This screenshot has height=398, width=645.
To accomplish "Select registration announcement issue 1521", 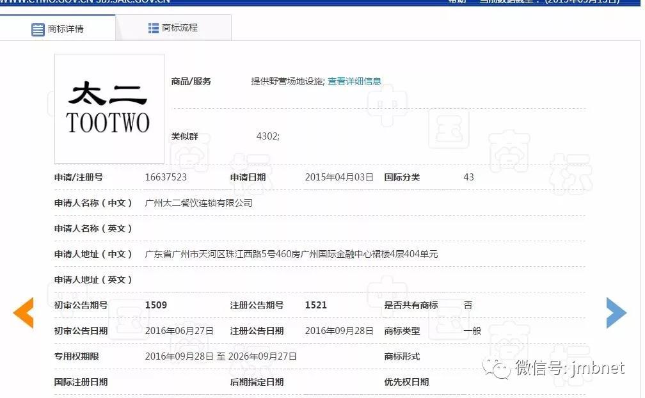I will click(316, 305).
